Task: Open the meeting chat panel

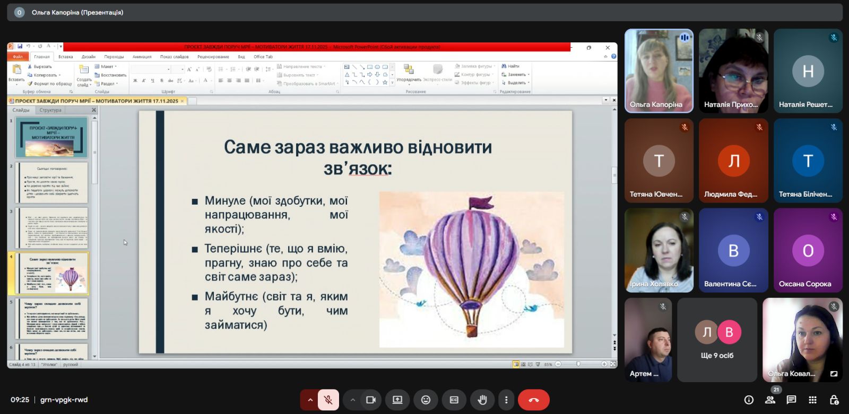Action: 791,400
